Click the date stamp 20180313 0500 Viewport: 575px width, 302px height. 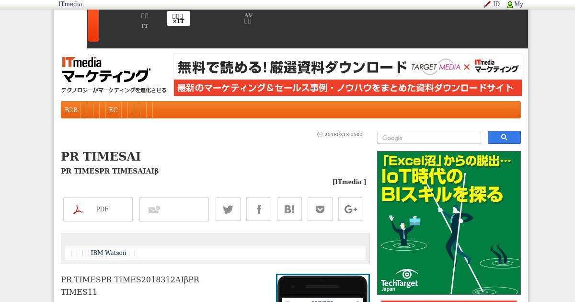pos(343,135)
